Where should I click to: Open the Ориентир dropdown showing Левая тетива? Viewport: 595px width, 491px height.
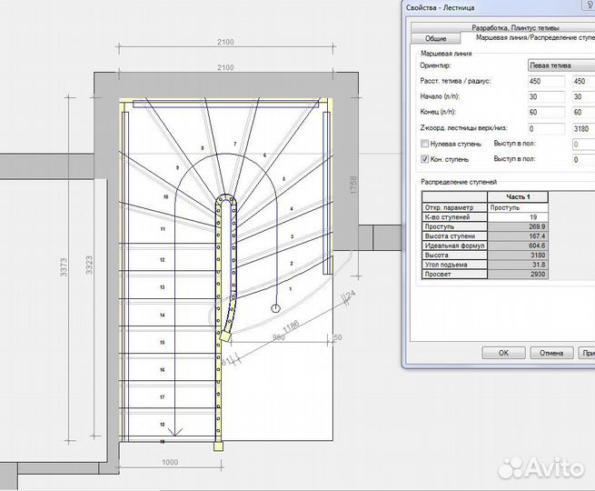click(560, 66)
